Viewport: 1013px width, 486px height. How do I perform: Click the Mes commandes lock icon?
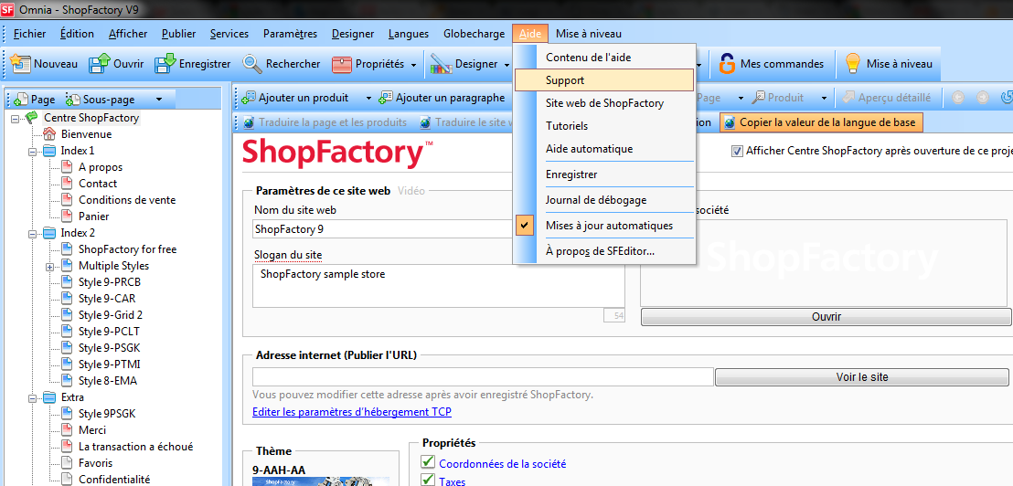(727, 64)
